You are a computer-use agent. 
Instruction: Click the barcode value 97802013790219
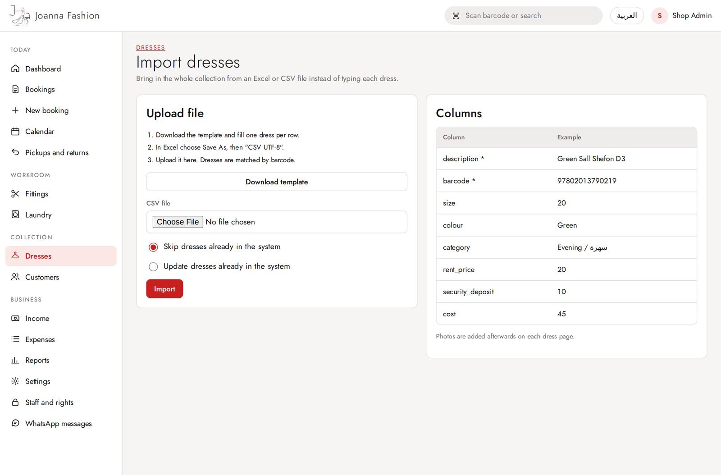(x=587, y=181)
